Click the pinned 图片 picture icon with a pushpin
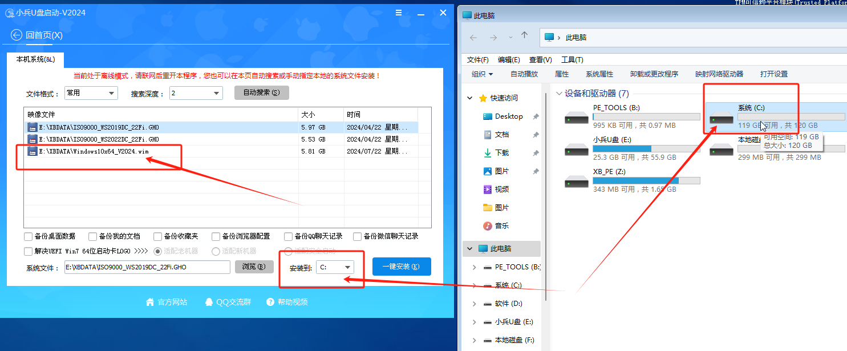 tap(488, 171)
